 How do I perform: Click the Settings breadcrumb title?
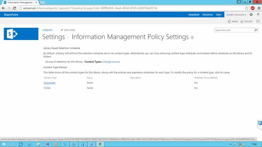53,37
